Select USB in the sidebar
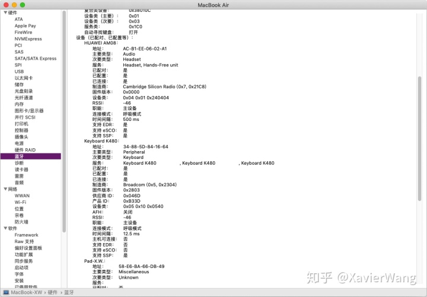Viewport: 427px width, 297px height. 19,71
